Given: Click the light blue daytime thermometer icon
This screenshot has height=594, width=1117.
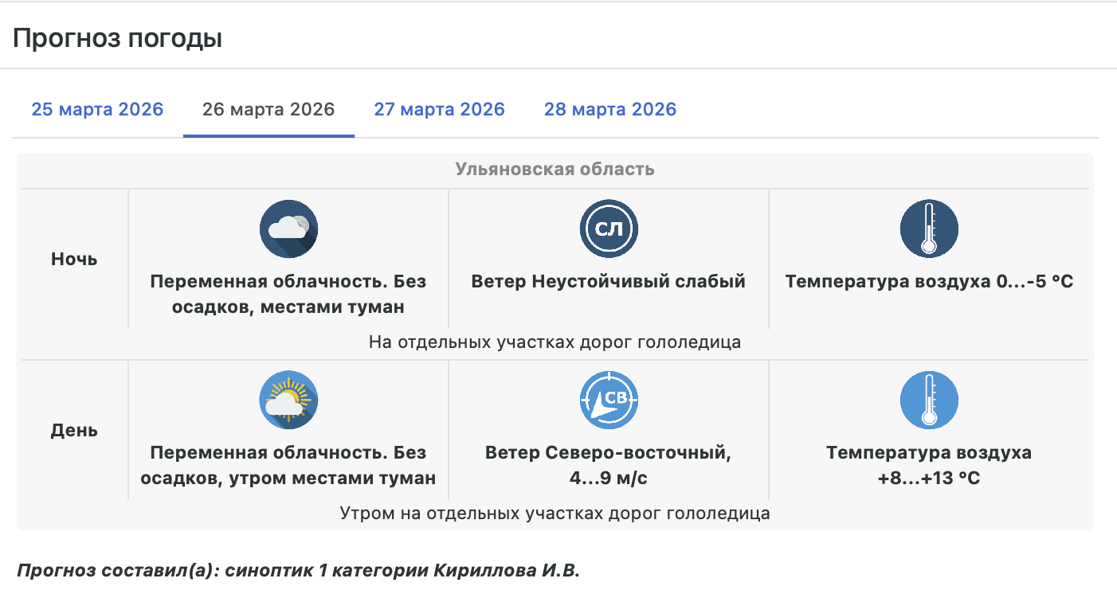Looking at the screenshot, I should (x=928, y=401).
